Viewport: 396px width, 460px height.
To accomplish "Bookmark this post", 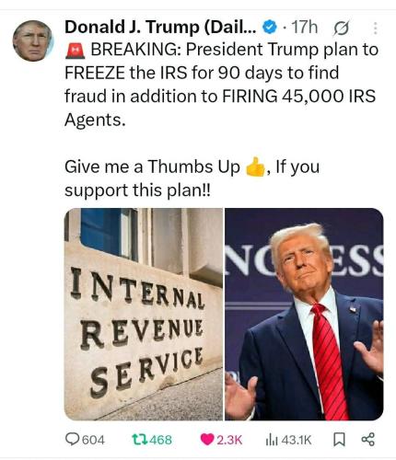I will point(339,440).
